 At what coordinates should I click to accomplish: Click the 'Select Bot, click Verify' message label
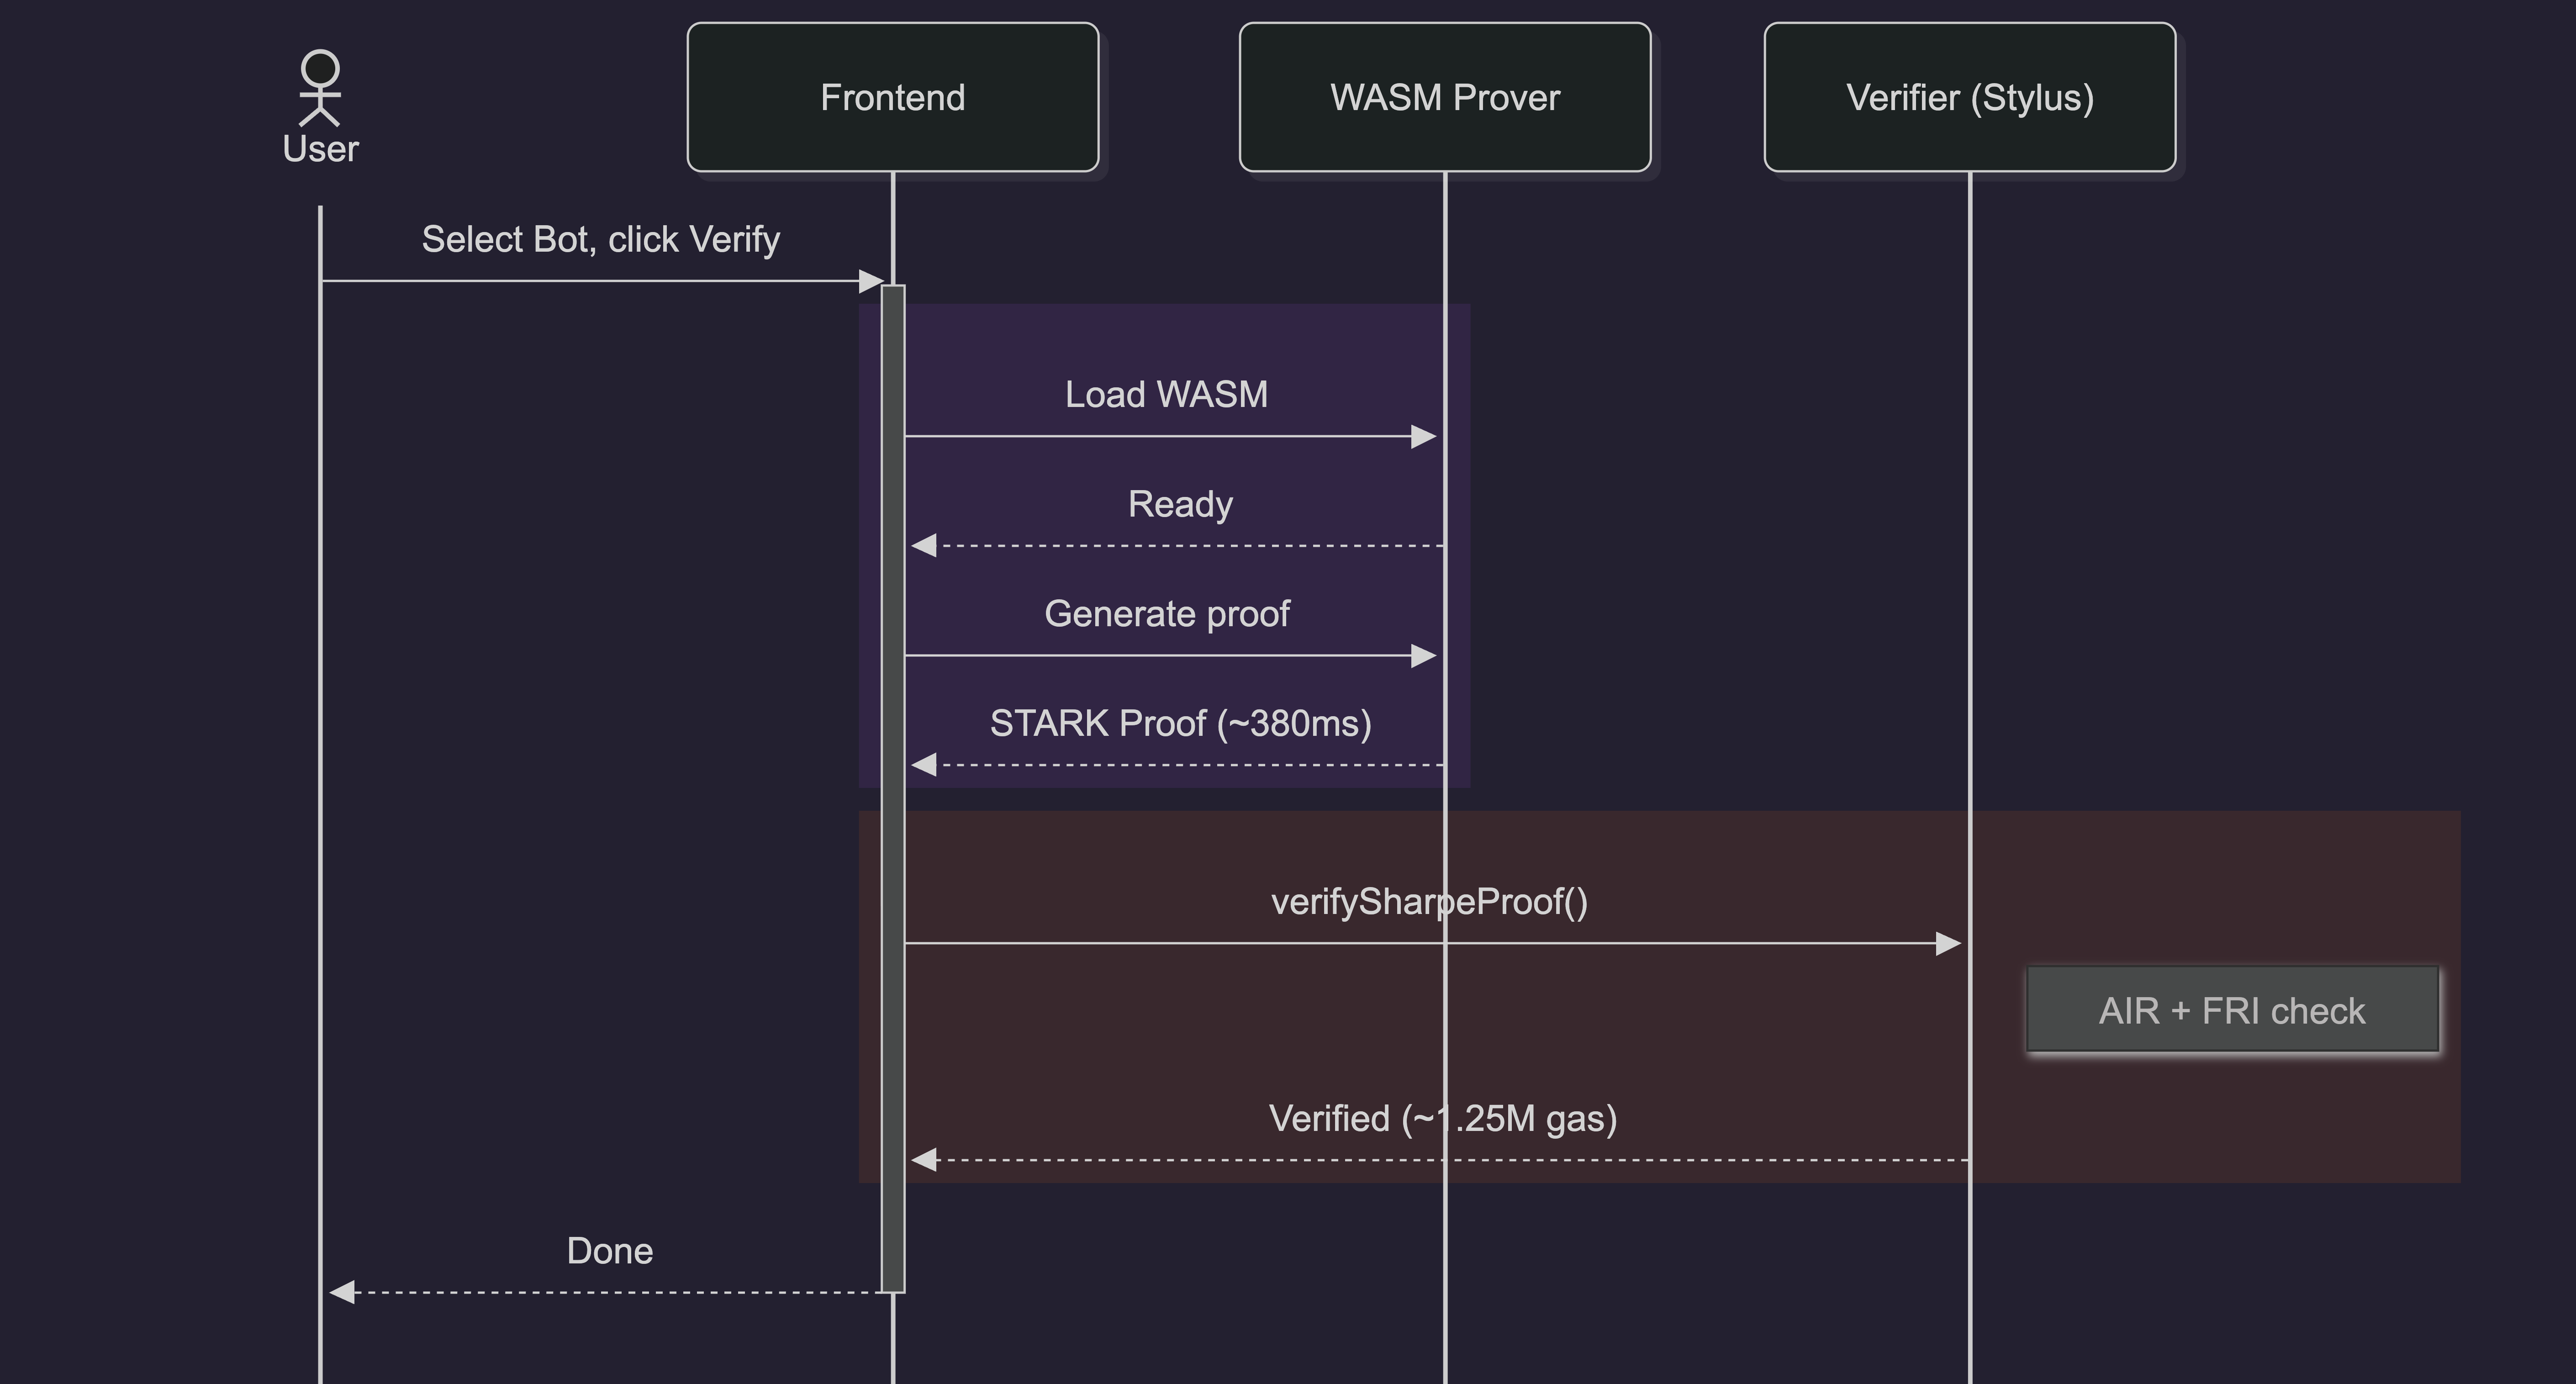click(600, 240)
